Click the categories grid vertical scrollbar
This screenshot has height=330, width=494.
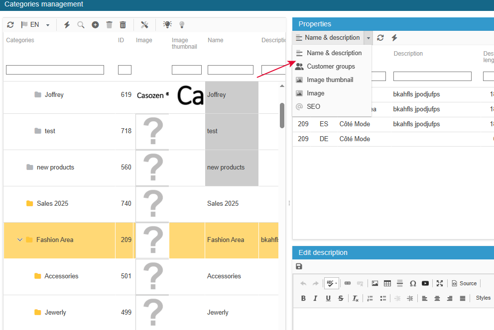point(282,115)
